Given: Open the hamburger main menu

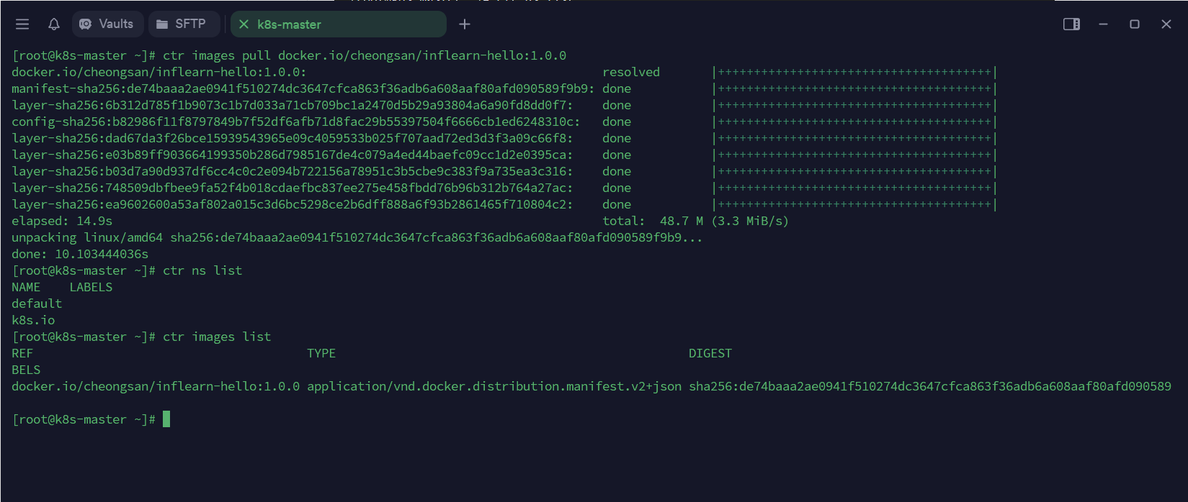Looking at the screenshot, I should [22, 24].
